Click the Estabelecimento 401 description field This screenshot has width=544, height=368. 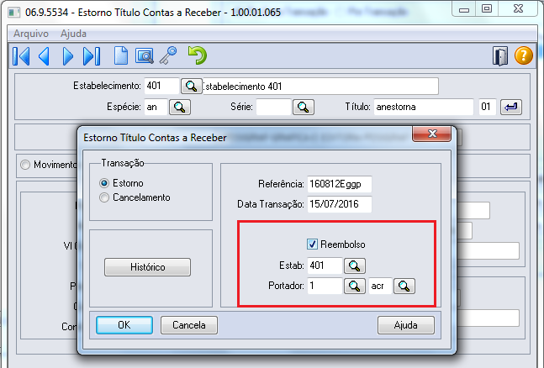[320, 86]
